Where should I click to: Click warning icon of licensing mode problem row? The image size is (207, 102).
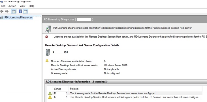[50, 93]
